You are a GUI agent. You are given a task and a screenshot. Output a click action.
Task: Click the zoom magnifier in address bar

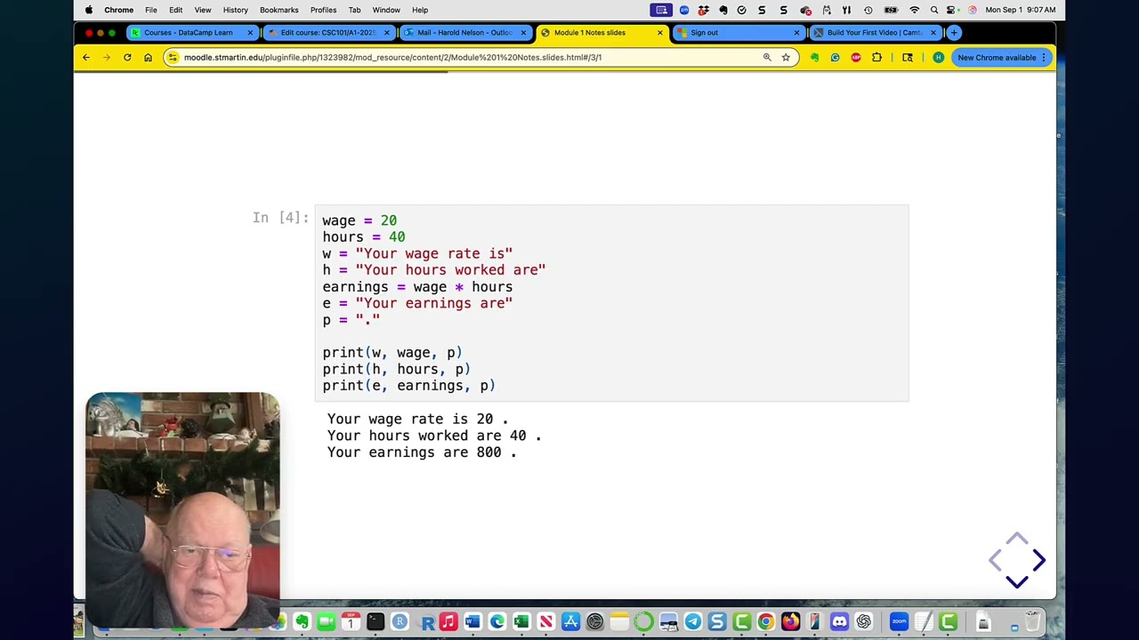pyautogui.click(x=767, y=57)
